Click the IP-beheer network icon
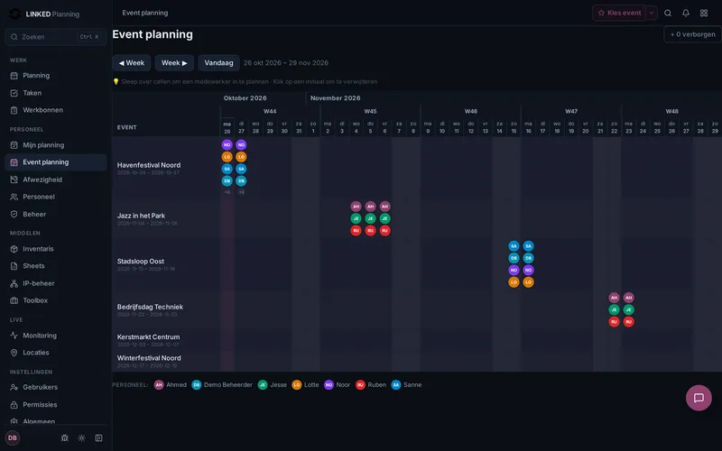The image size is (722, 451). [14, 283]
